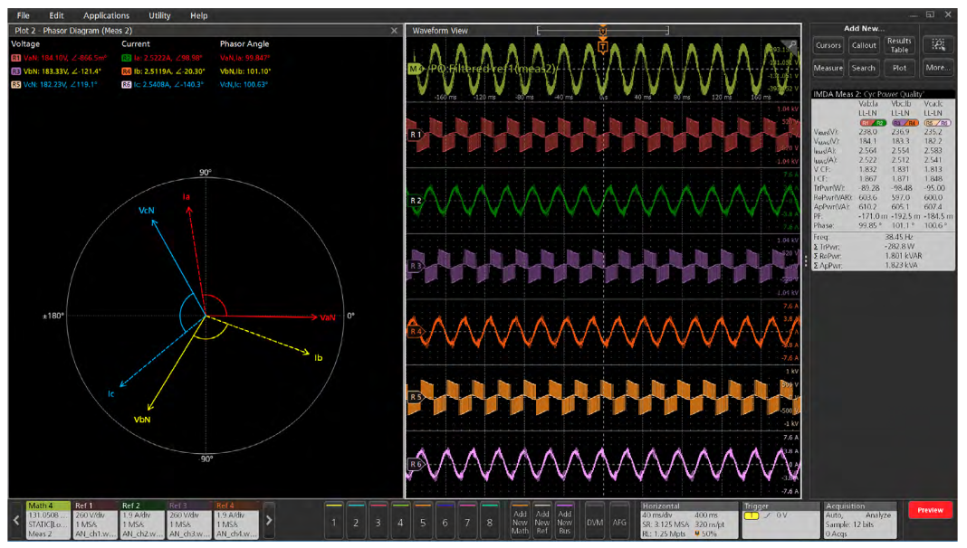The height and width of the screenshot is (548, 967).
Task: Open the More... options
Action: [x=938, y=68]
